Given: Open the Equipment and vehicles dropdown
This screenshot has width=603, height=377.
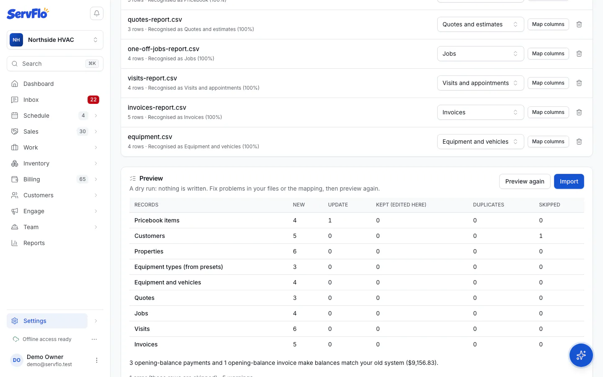Looking at the screenshot, I should tap(480, 142).
